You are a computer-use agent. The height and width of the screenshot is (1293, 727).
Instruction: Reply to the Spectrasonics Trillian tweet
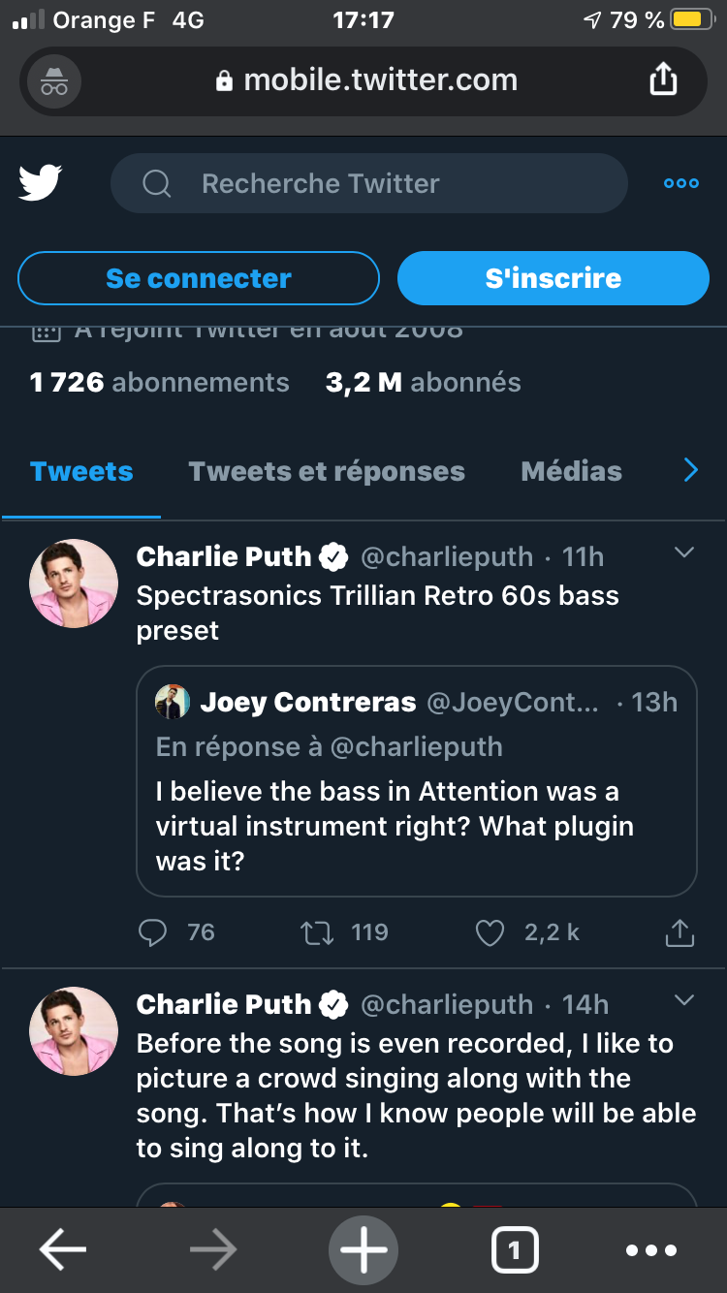point(153,932)
